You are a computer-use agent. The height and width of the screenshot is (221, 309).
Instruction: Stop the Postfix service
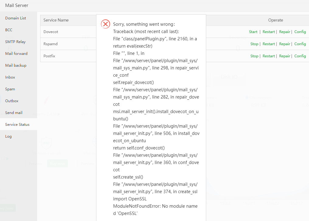click(254, 56)
